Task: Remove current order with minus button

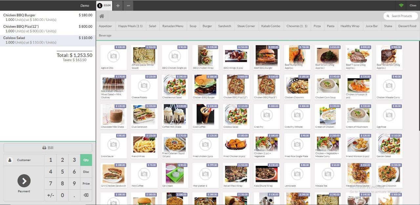Action: click(x=128, y=6)
